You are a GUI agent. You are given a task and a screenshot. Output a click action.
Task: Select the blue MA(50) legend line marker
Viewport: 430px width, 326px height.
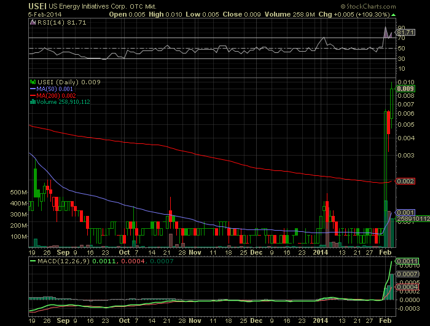pos(33,89)
